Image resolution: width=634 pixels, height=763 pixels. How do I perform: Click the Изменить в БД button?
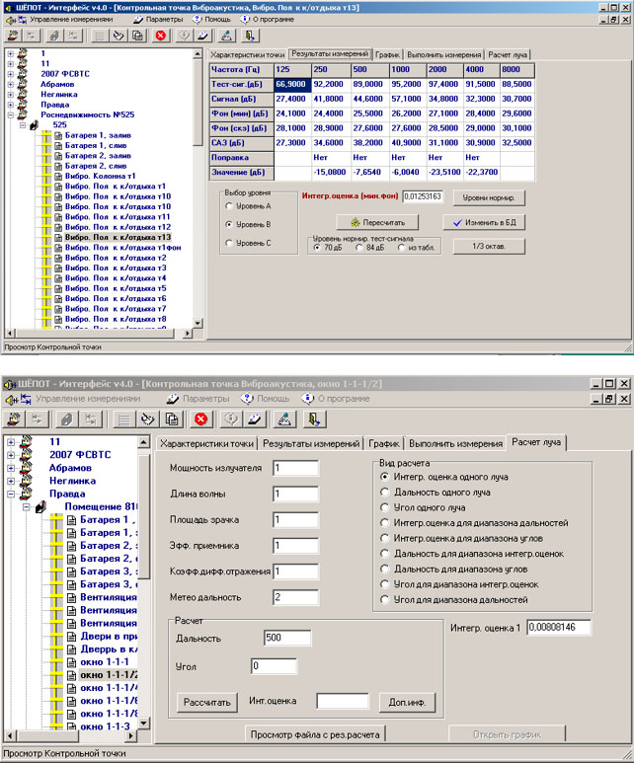[x=484, y=222]
